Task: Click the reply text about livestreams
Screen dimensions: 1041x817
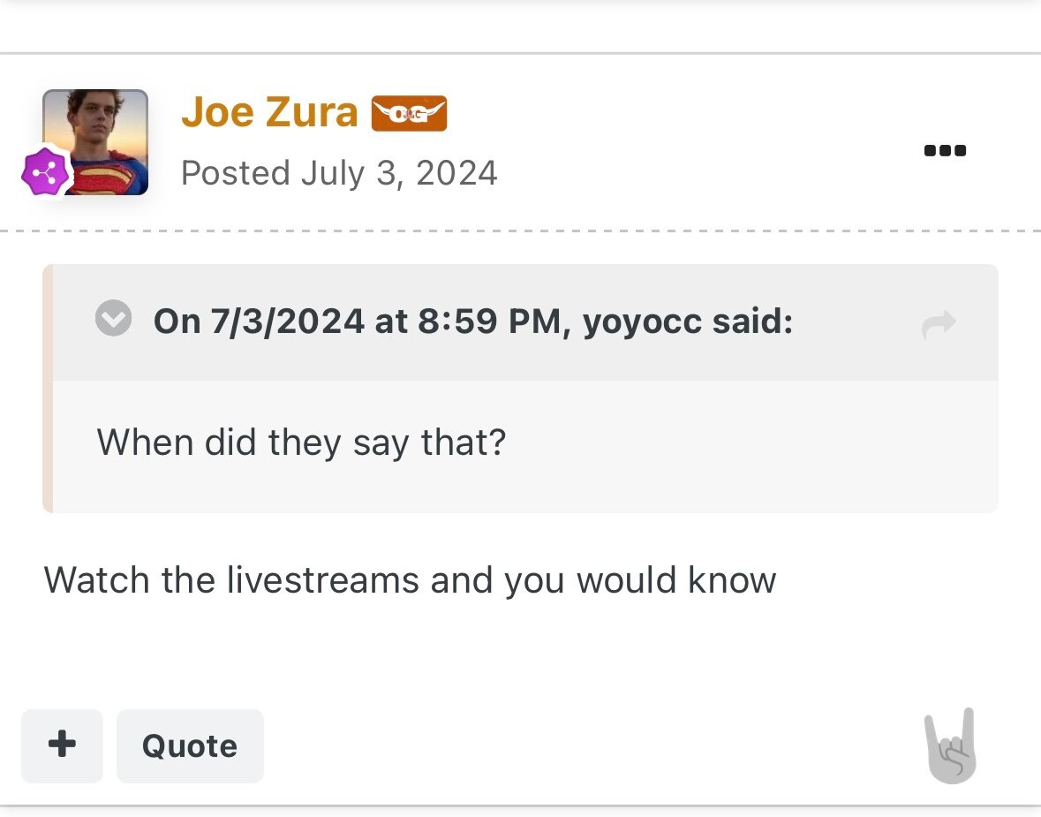Action: tap(410, 580)
